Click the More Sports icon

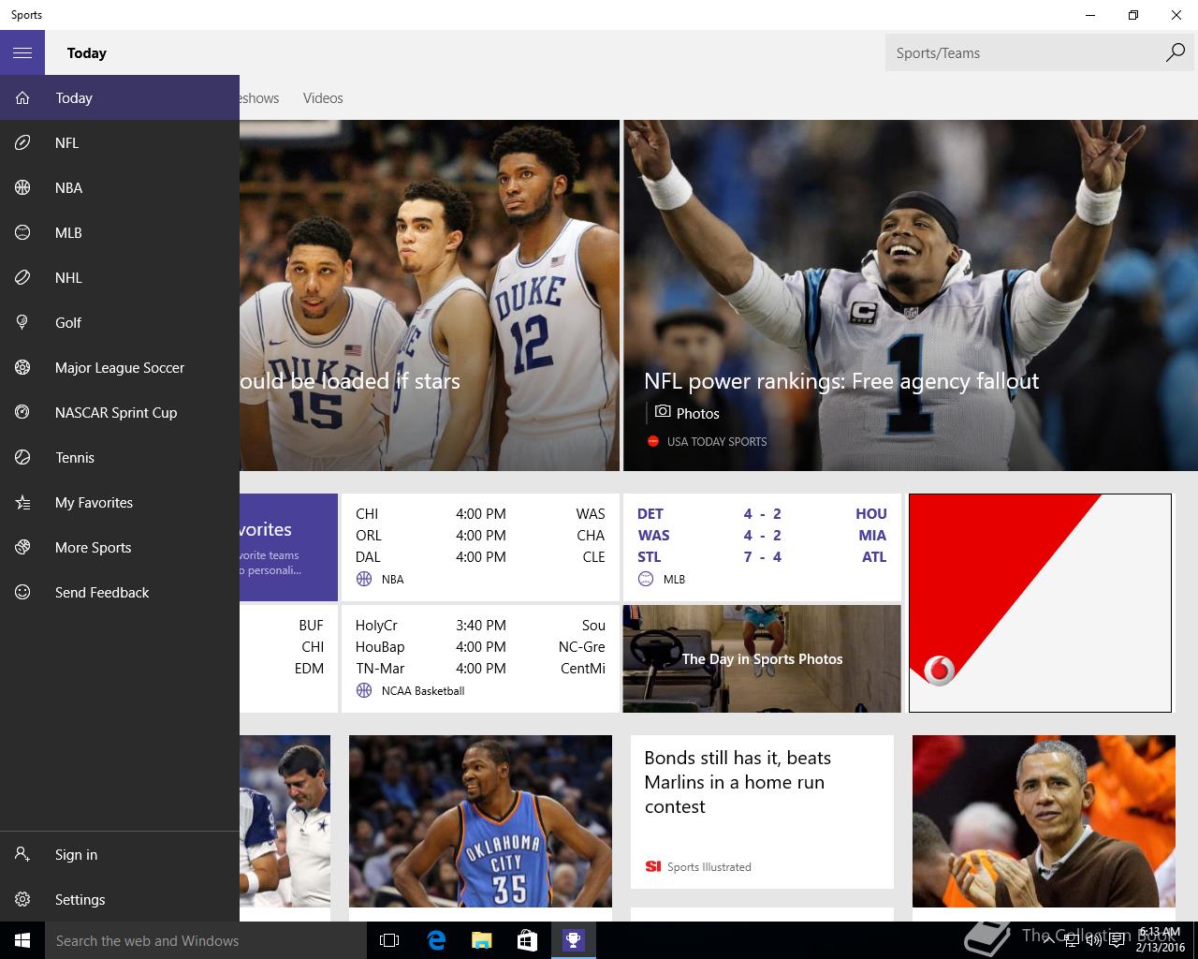click(22, 547)
